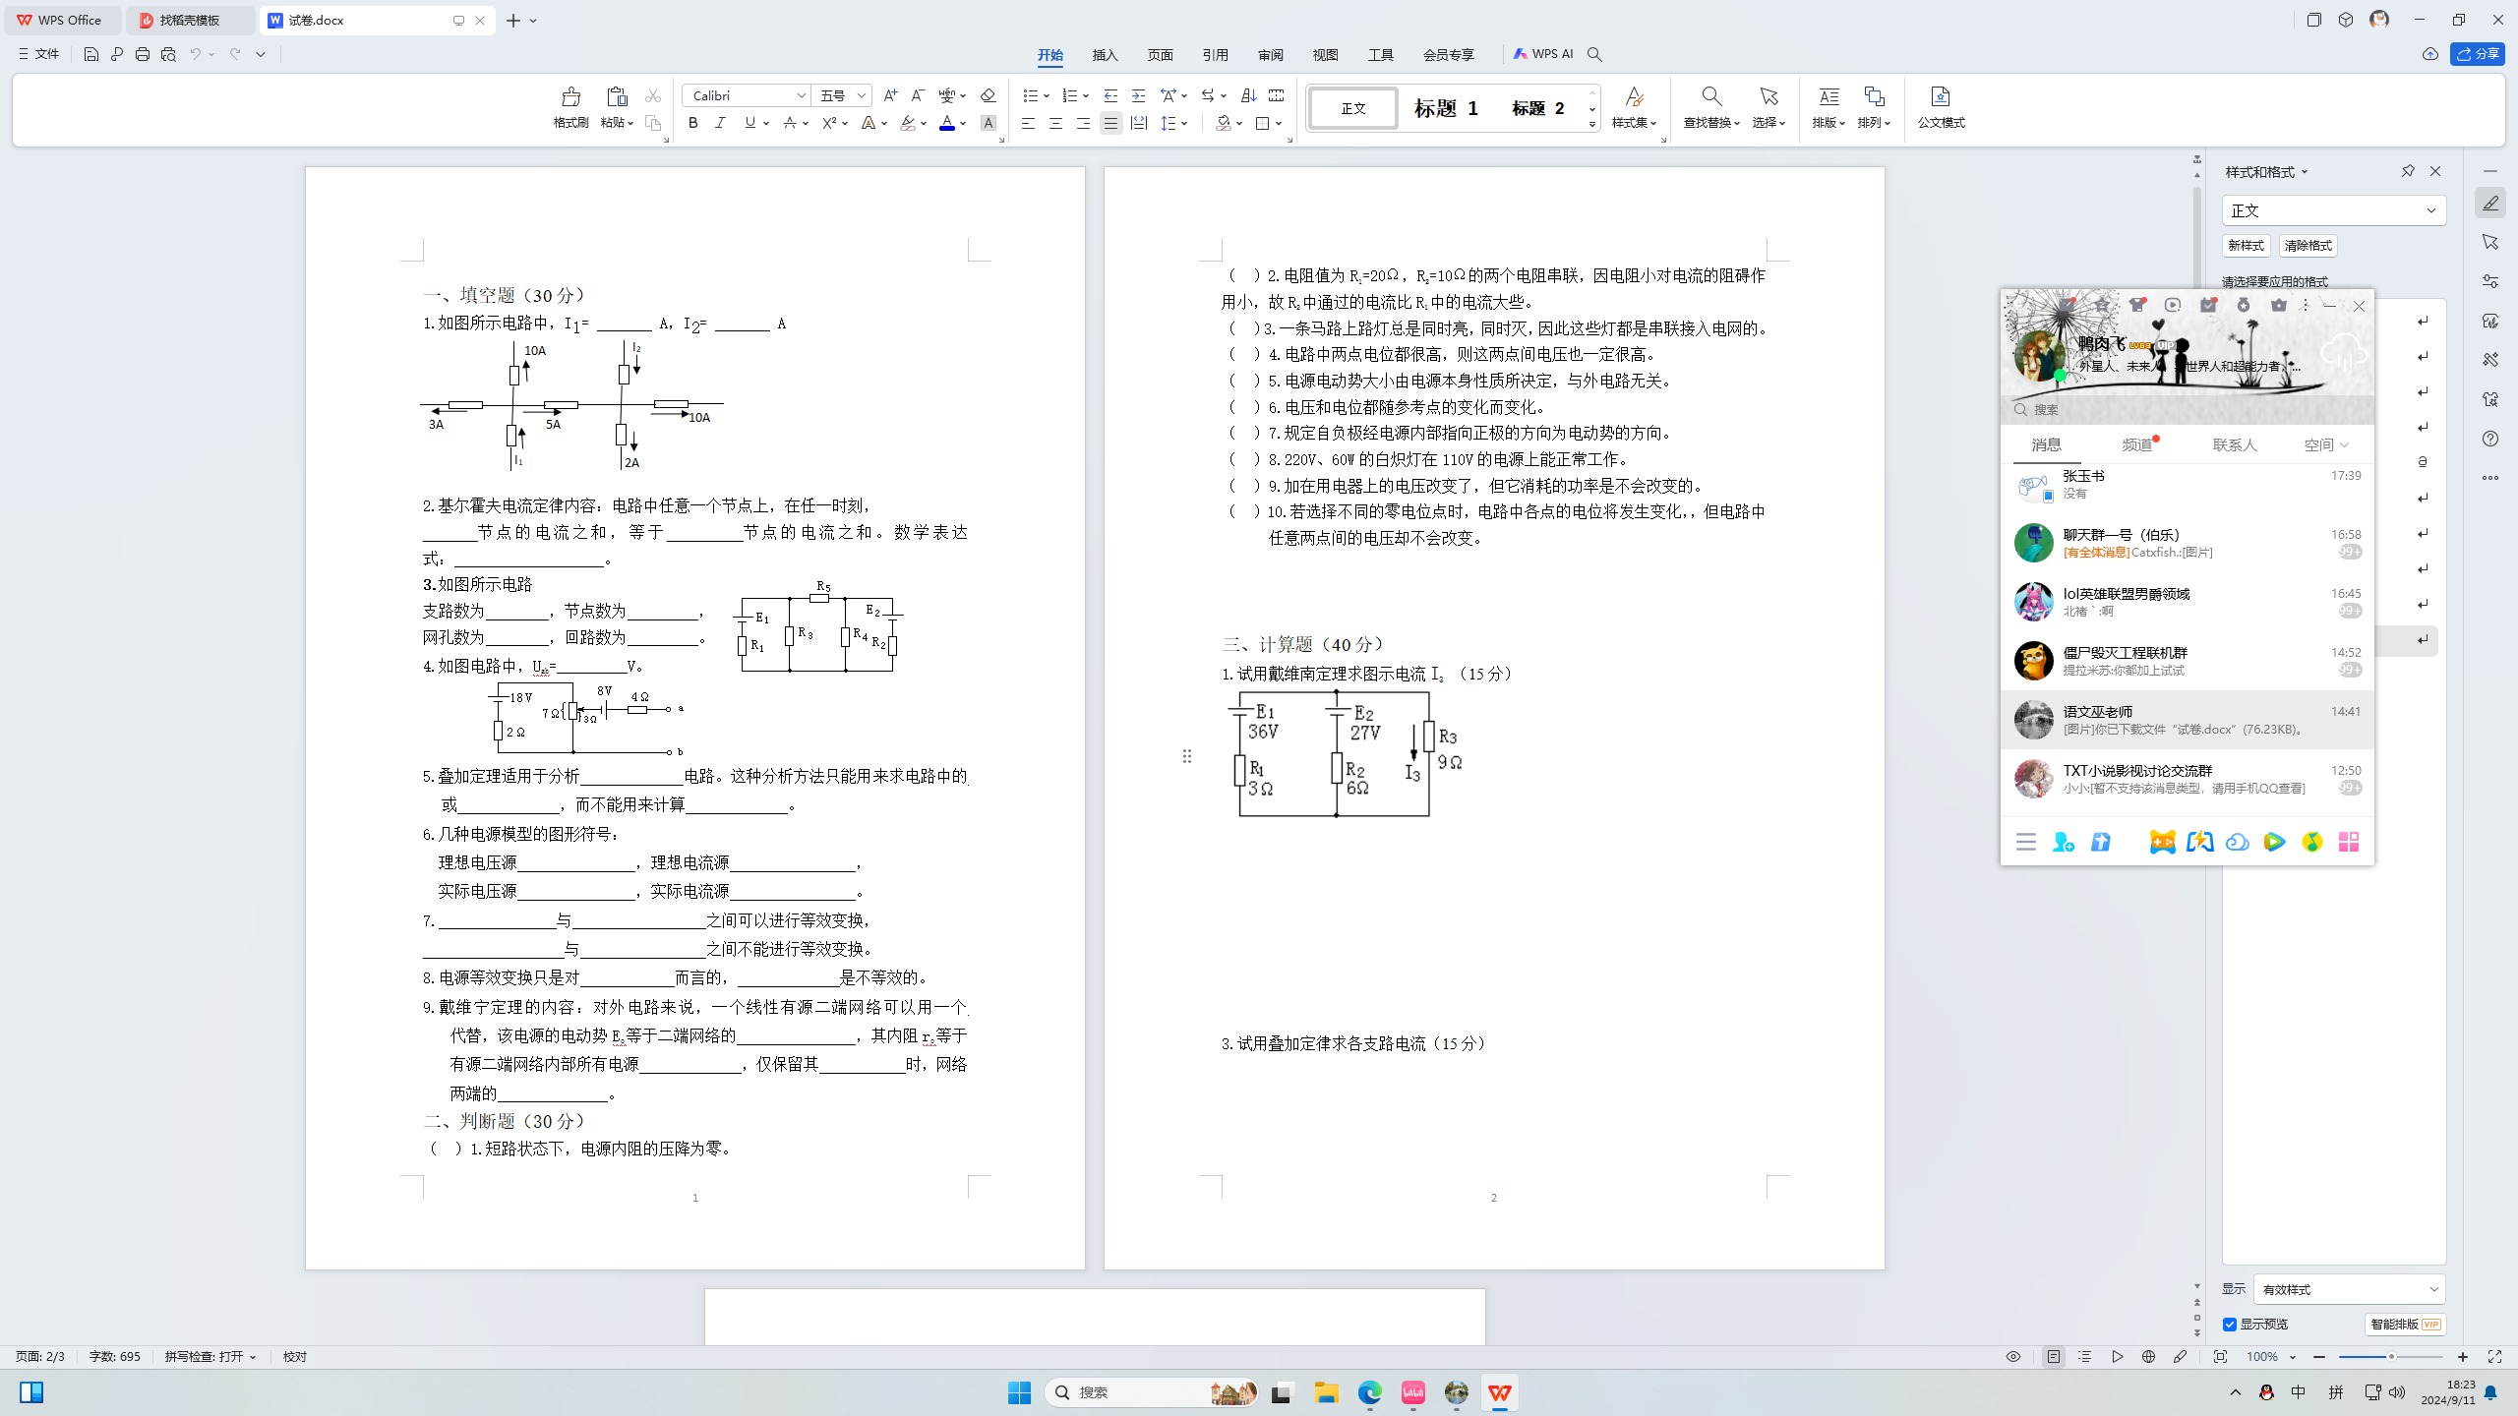
Task: Expand the Paste (粘贴) options arrow
Action: [x=629, y=123]
